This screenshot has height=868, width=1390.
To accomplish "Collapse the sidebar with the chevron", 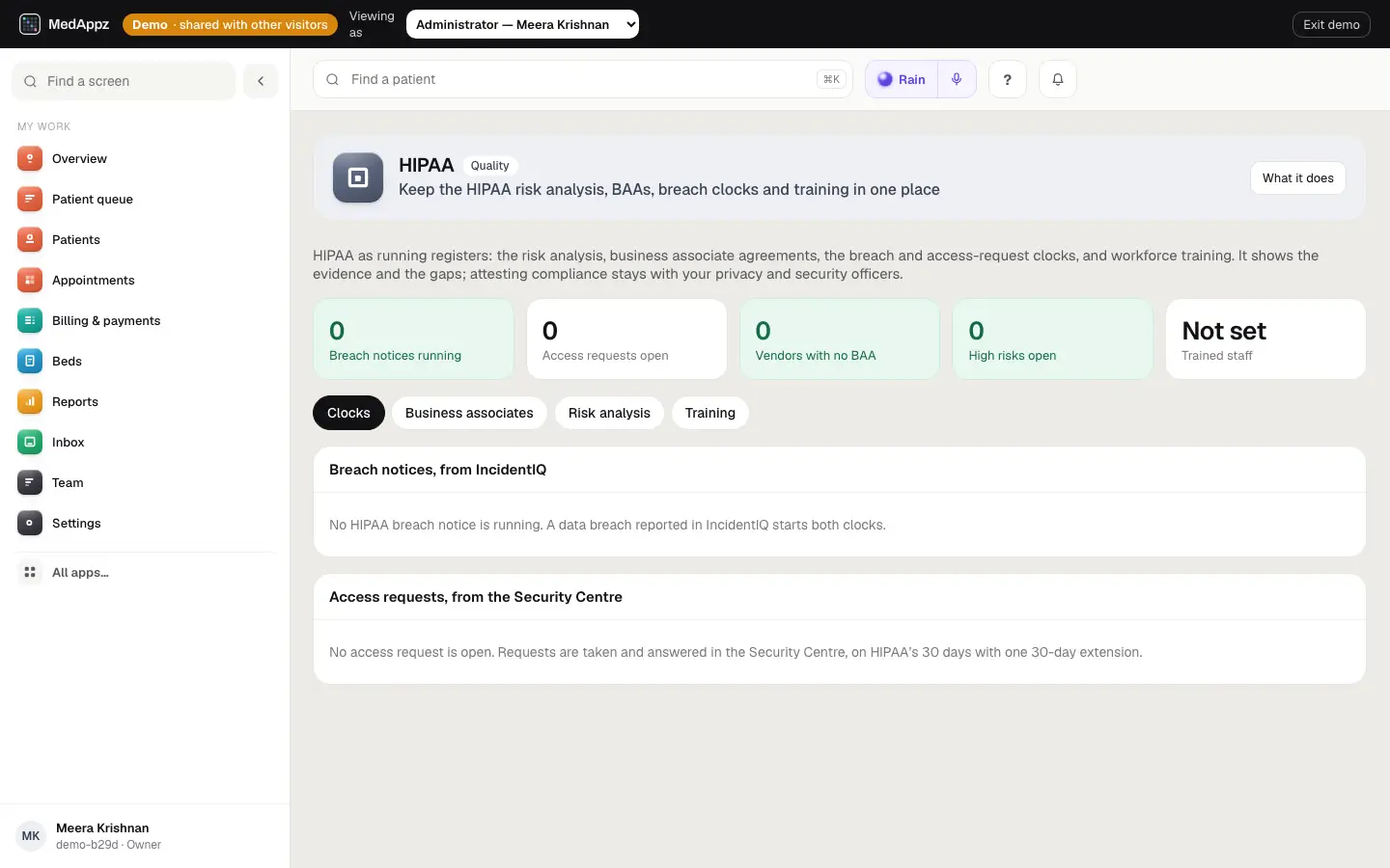I will pos(261,81).
